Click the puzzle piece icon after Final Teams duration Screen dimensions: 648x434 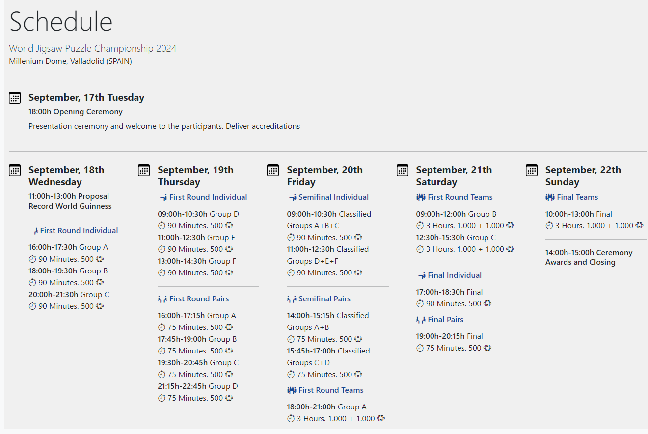(x=639, y=226)
